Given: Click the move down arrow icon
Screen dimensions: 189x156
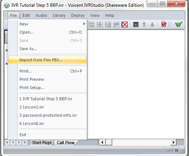Looking at the screenshot, I should [152, 25].
